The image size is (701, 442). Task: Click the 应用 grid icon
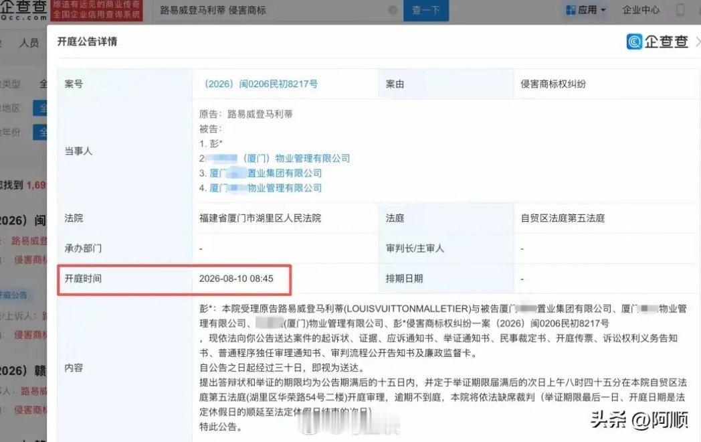(571, 10)
